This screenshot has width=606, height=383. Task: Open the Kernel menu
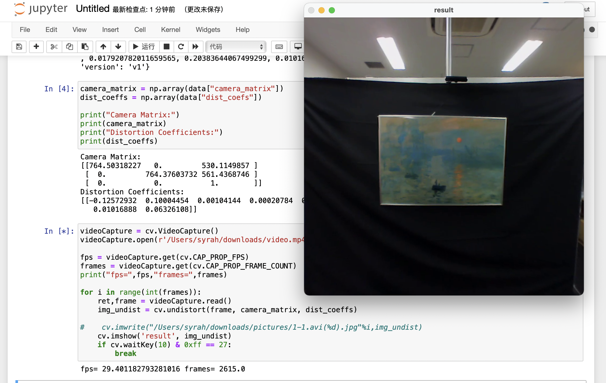tap(171, 30)
